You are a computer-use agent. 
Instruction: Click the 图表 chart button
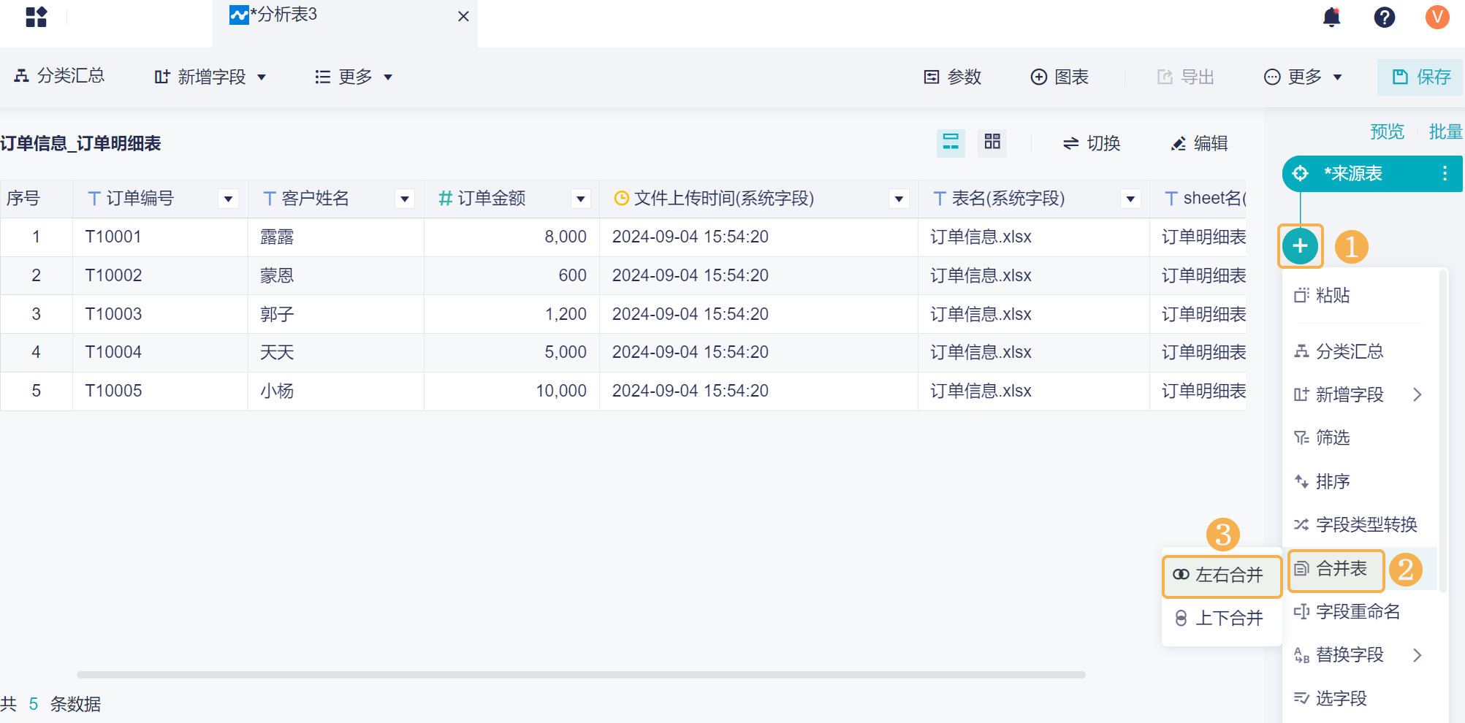[x=1059, y=77]
